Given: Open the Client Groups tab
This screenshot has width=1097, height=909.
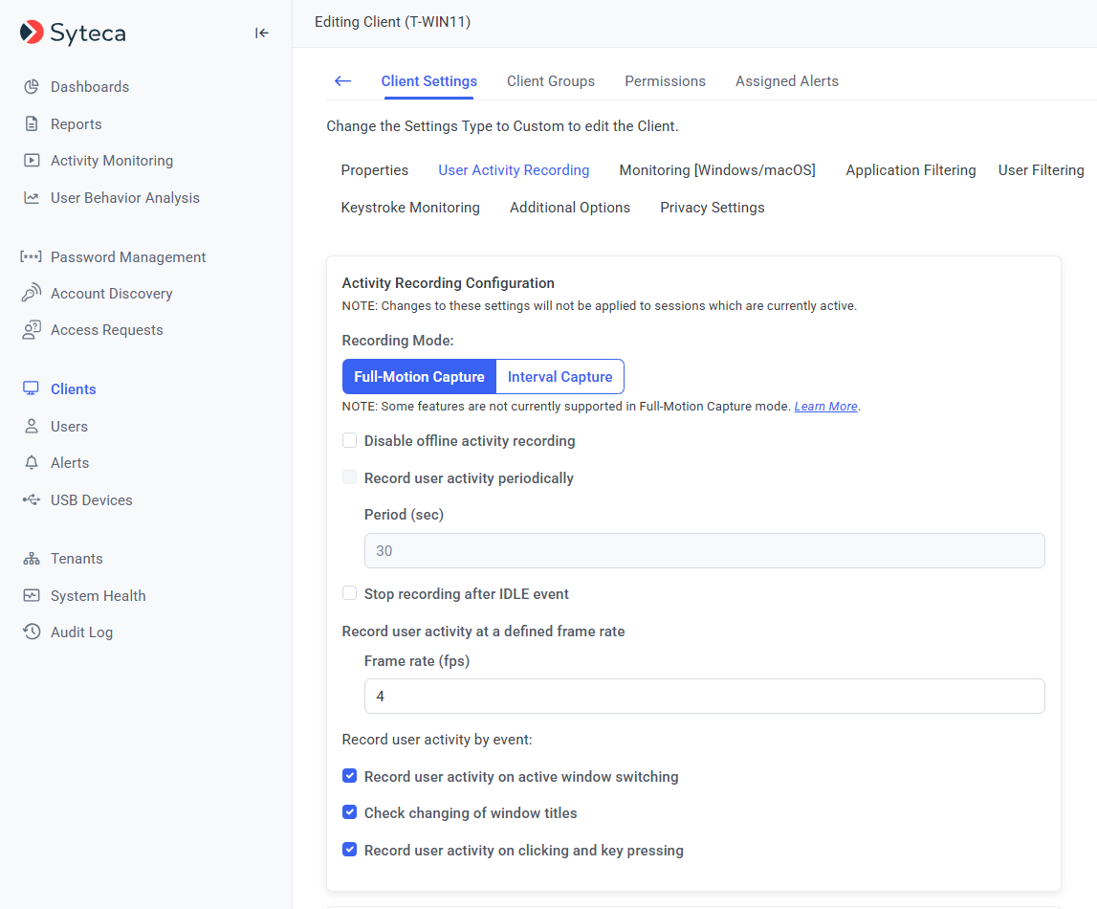Looking at the screenshot, I should (x=551, y=81).
